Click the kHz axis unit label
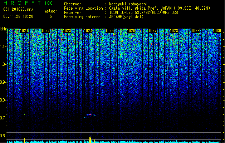 3,29
